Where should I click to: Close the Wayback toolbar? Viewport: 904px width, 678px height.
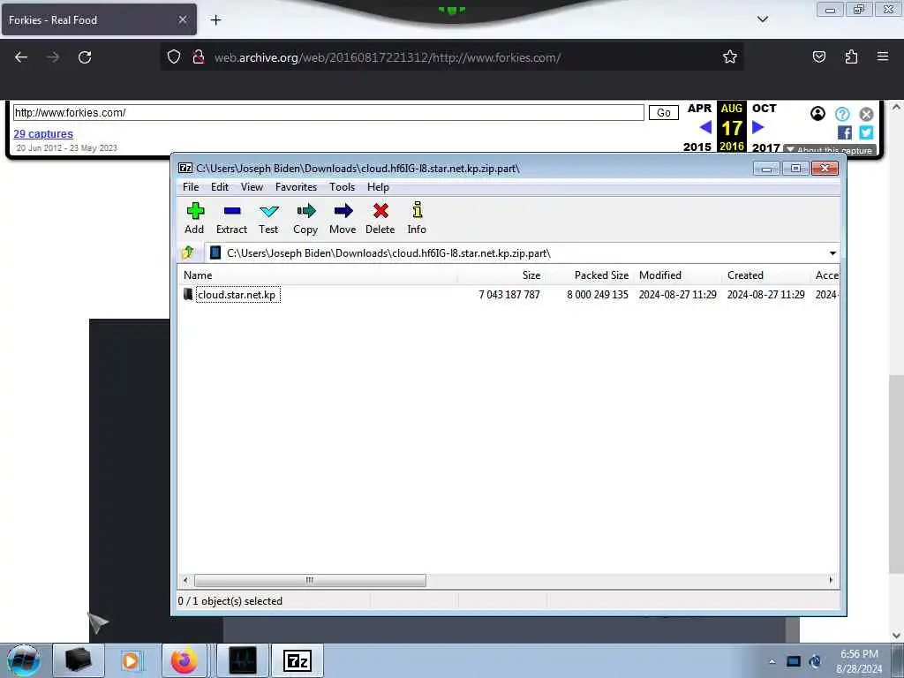tap(866, 114)
